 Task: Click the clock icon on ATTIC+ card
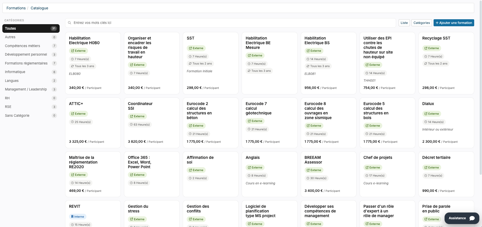[72, 122]
